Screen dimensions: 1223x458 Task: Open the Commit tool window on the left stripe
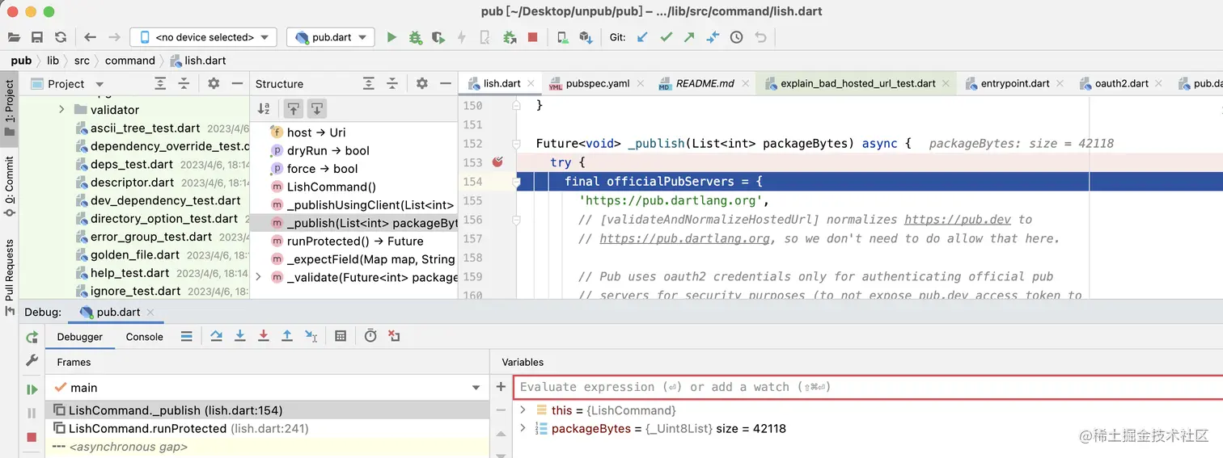10,186
